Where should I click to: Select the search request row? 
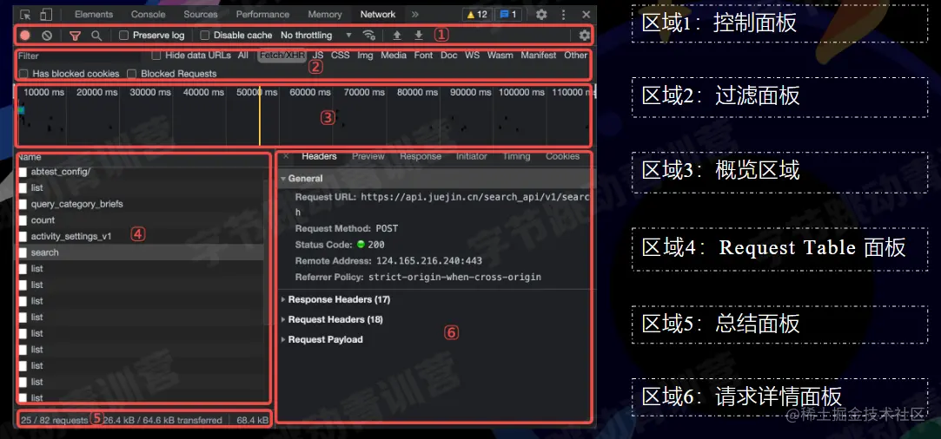pyautogui.click(x=141, y=252)
